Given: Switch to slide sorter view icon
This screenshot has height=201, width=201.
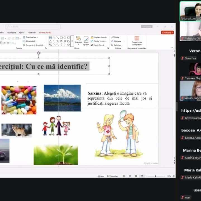Looking at the screenshot, I should coord(130,176).
